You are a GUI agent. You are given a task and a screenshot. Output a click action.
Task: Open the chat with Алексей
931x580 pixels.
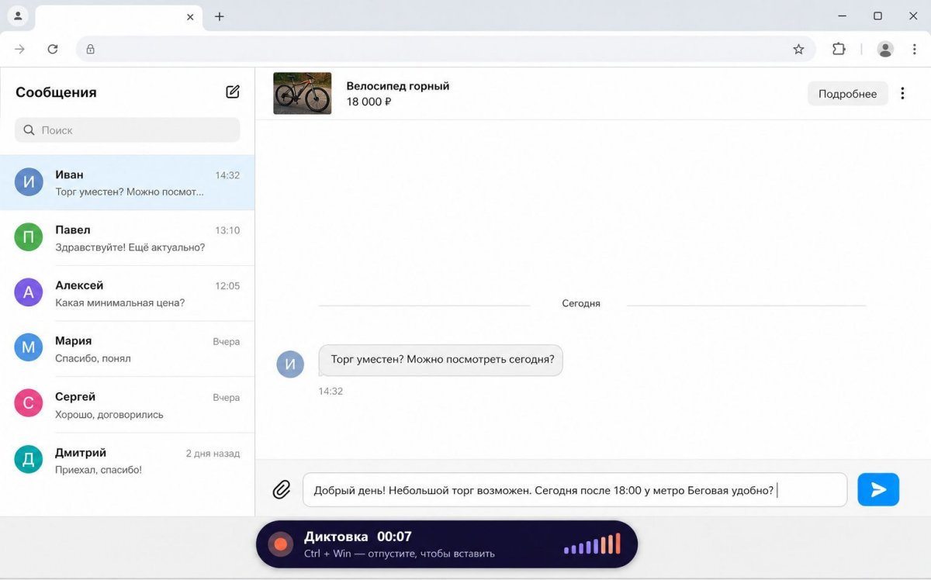[127, 293]
